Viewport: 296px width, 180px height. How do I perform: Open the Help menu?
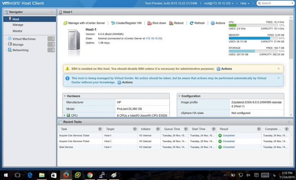point(244,4)
